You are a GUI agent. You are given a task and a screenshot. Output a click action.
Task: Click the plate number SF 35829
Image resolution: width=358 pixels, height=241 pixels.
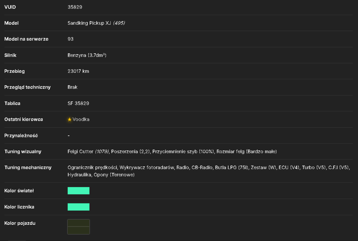point(78,103)
